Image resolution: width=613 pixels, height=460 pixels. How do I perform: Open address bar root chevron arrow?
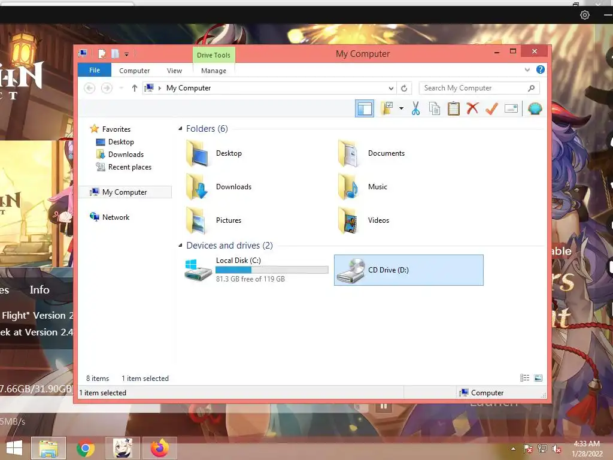159,88
